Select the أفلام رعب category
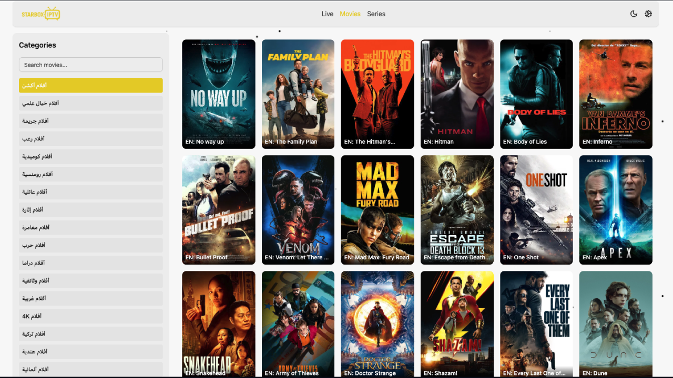The image size is (673, 378). [91, 139]
